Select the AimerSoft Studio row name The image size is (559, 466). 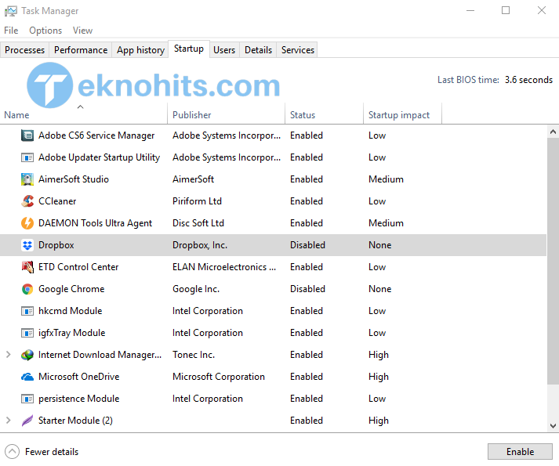tap(74, 179)
